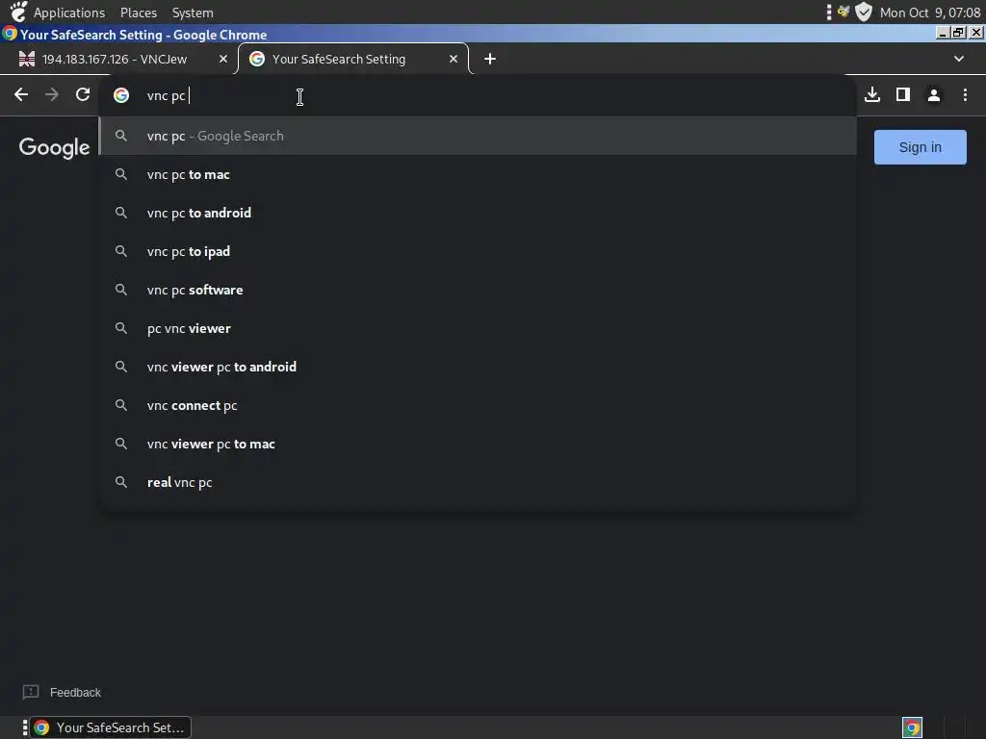Open the Applications menu
The image size is (986, 739).
coord(69,13)
